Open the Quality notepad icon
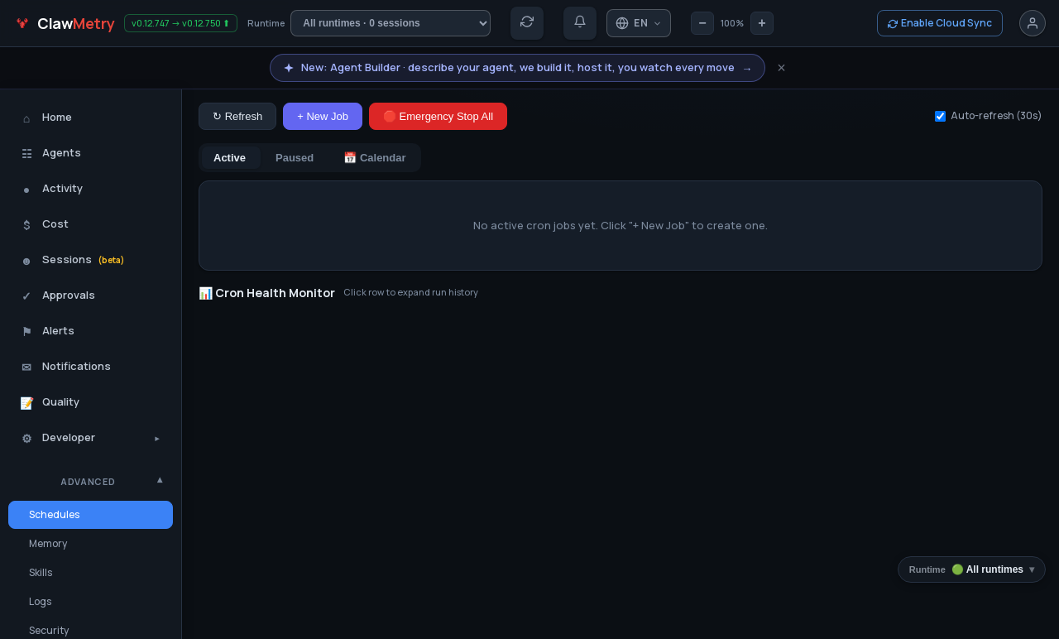The height and width of the screenshot is (639, 1059). (26, 402)
